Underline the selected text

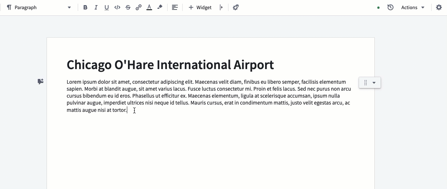tap(107, 7)
